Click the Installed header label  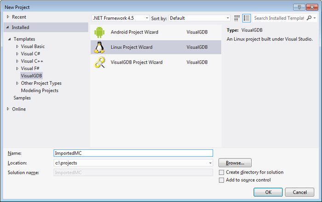21,27
